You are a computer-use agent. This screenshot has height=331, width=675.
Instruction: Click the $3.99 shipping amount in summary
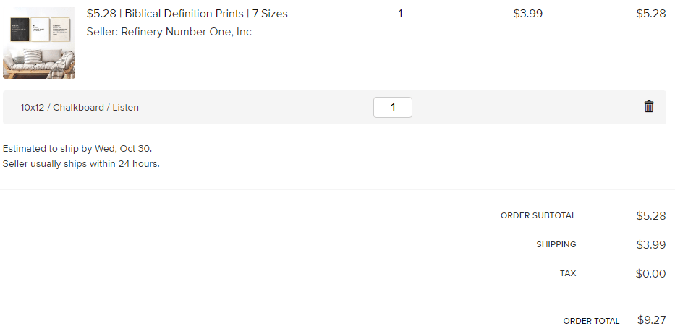point(651,244)
